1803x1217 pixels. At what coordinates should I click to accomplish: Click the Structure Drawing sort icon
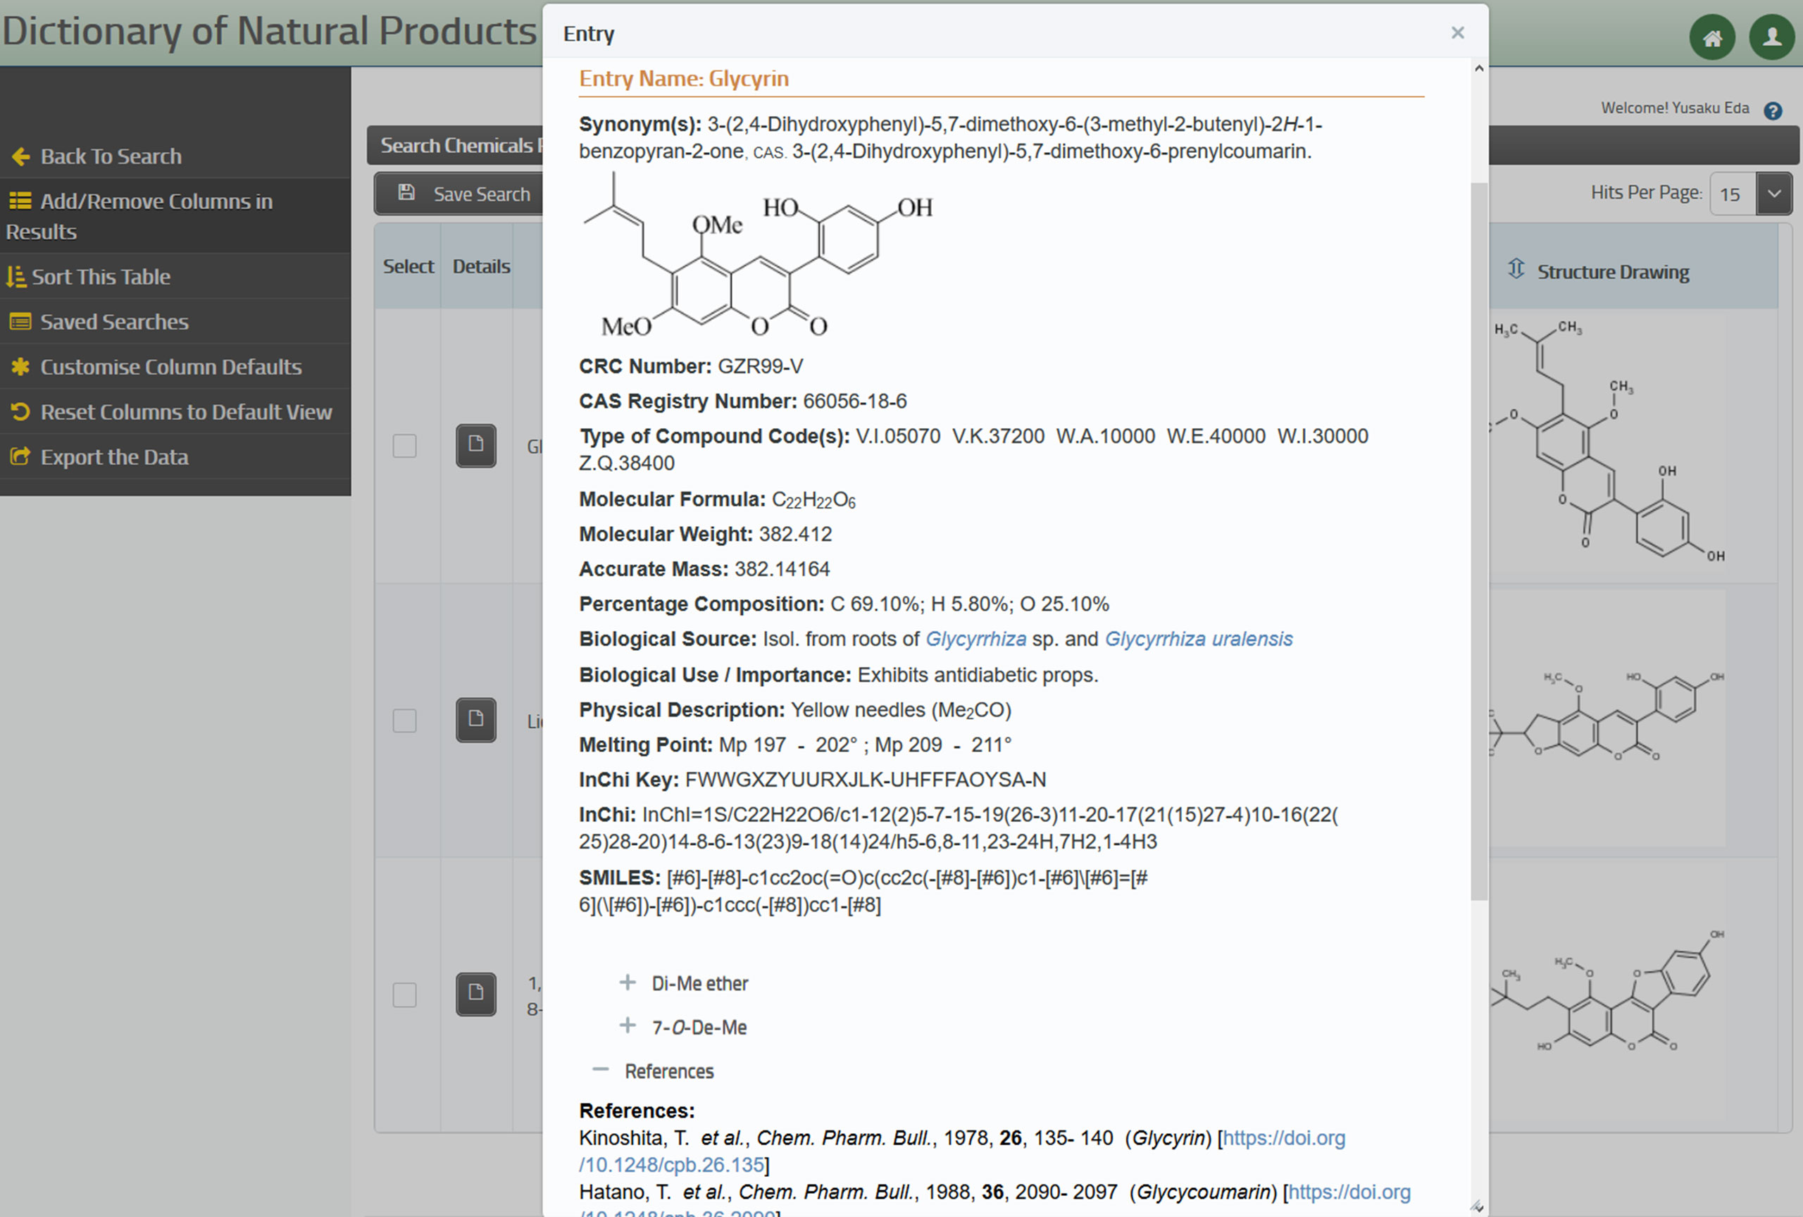click(1516, 269)
